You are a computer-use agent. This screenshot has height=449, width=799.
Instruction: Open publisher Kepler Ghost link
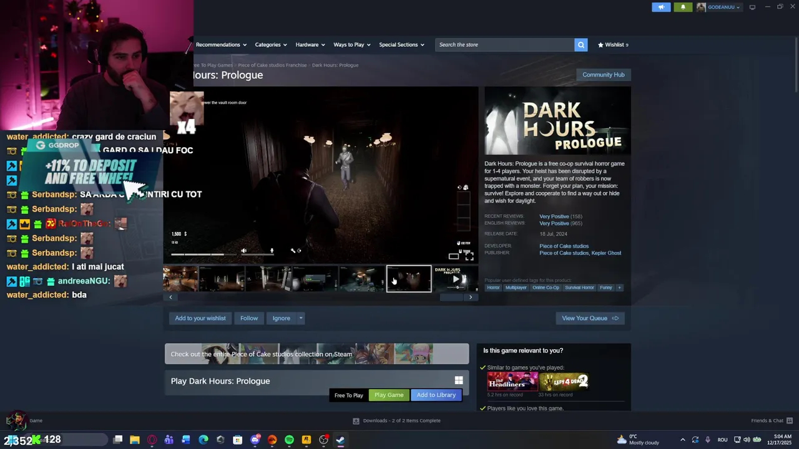click(607, 253)
